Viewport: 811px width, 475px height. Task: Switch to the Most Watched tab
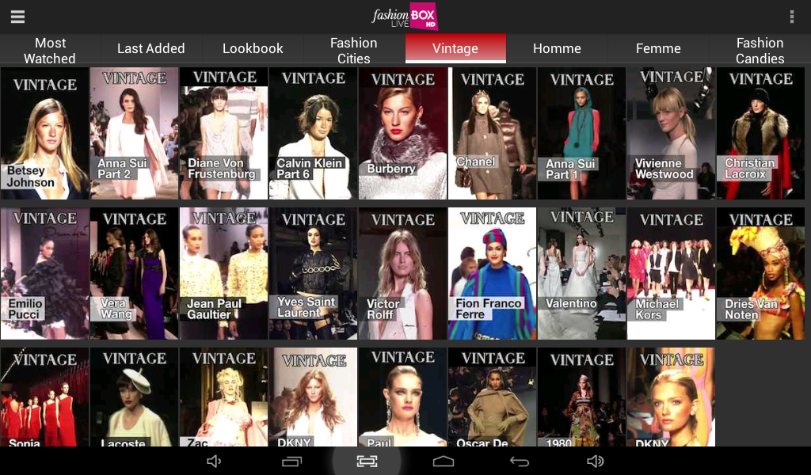pyautogui.click(x=50, y=50)
